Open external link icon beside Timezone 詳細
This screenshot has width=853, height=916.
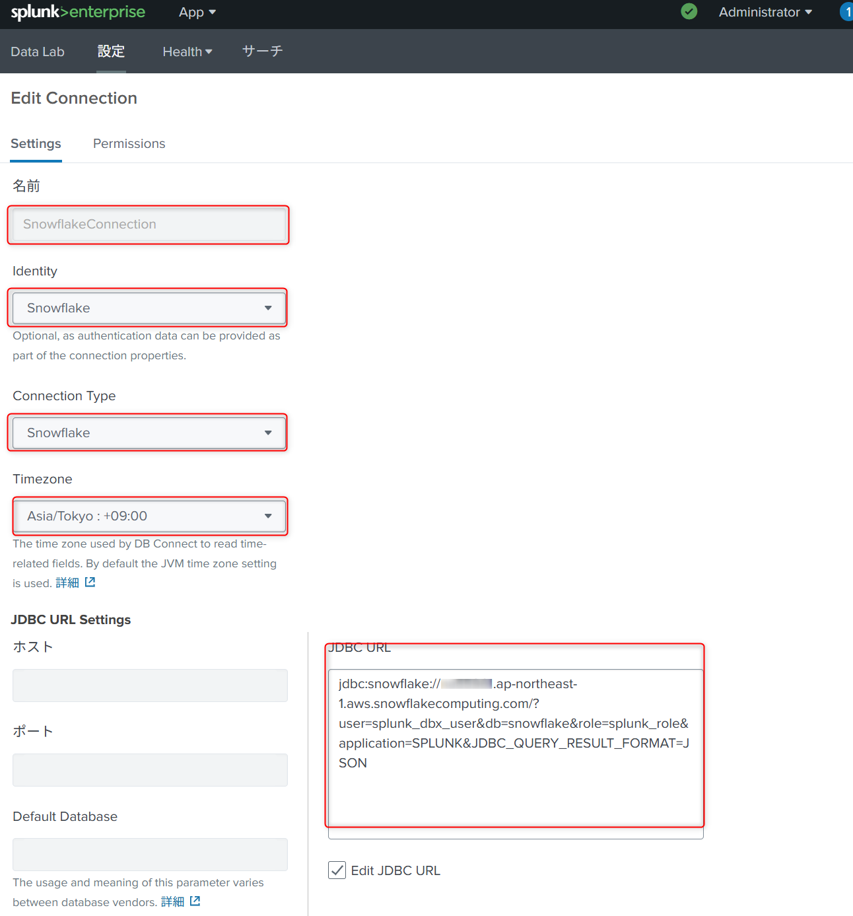[x=90, y=582]
